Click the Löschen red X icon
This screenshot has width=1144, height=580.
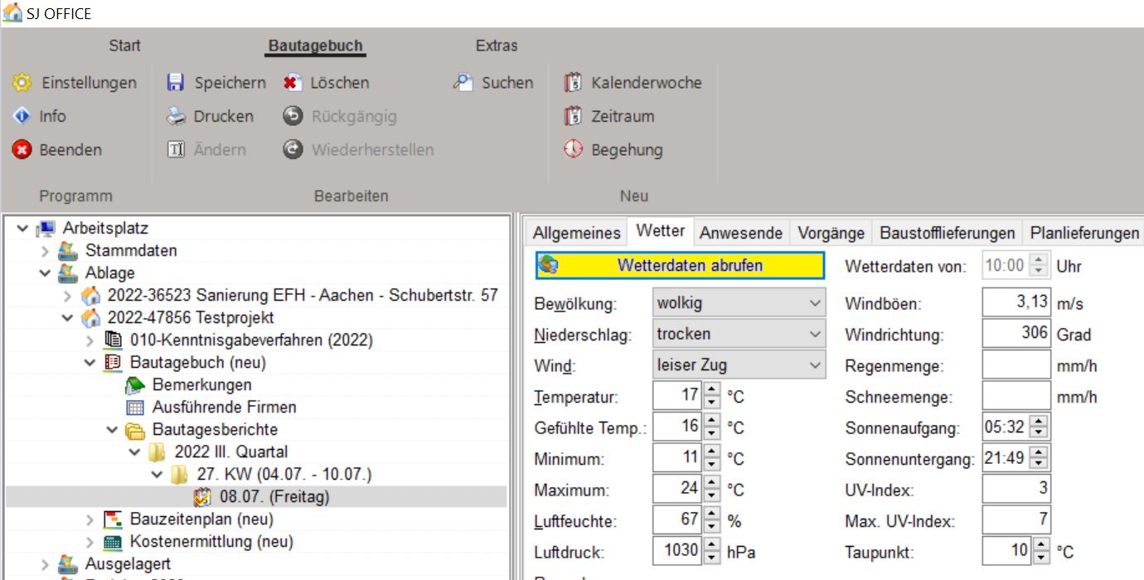pyautogui.click(x=291, y=83)
